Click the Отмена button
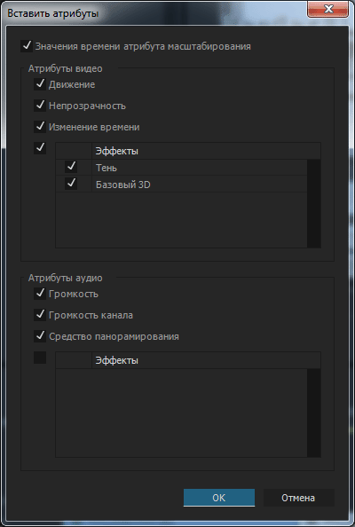Screen dimensions: 355x527 pos(298,498)
